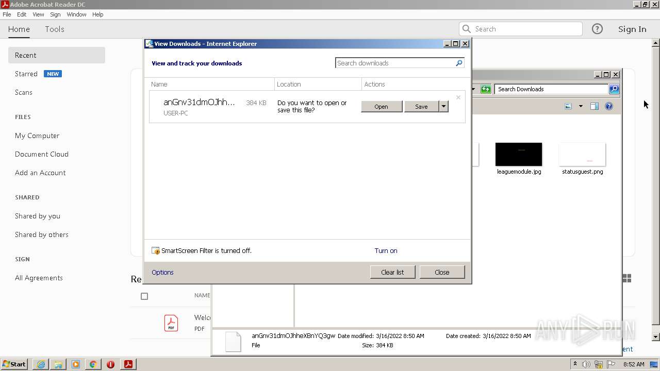The height and width of the screenshot is (371, 660).
Task: Open Explorer help blue question icon
Action: point(609,106)
